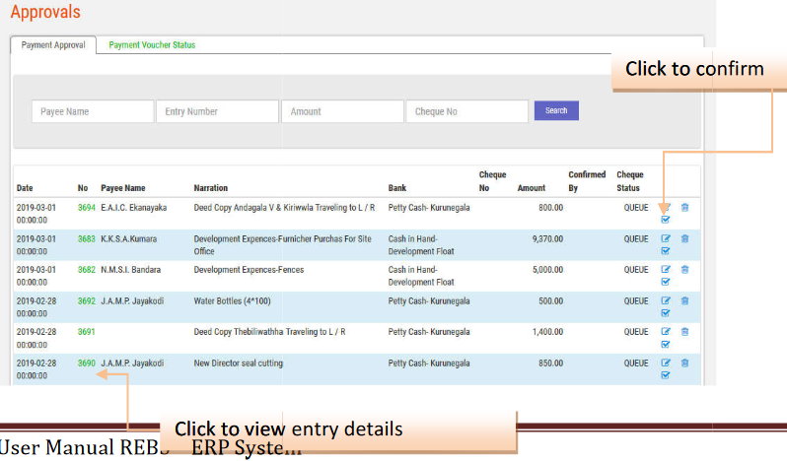Edit the Development Expences-Fences entry
787x461 pixels.
point(665,269)
